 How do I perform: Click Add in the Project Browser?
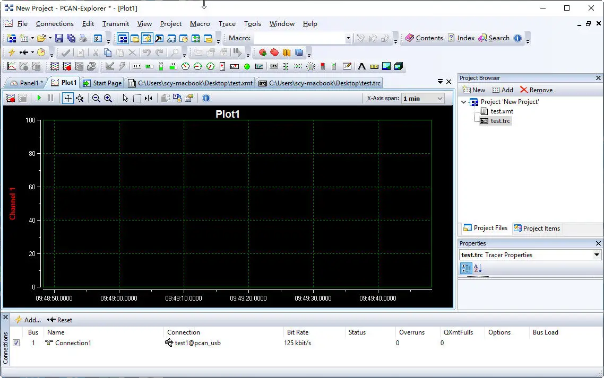tap(502, 90)
